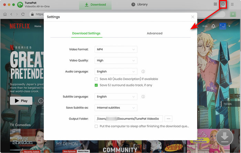241x153 pixels.
Task: Click the green macOS fullscreen light
Action: coord(13,4)
